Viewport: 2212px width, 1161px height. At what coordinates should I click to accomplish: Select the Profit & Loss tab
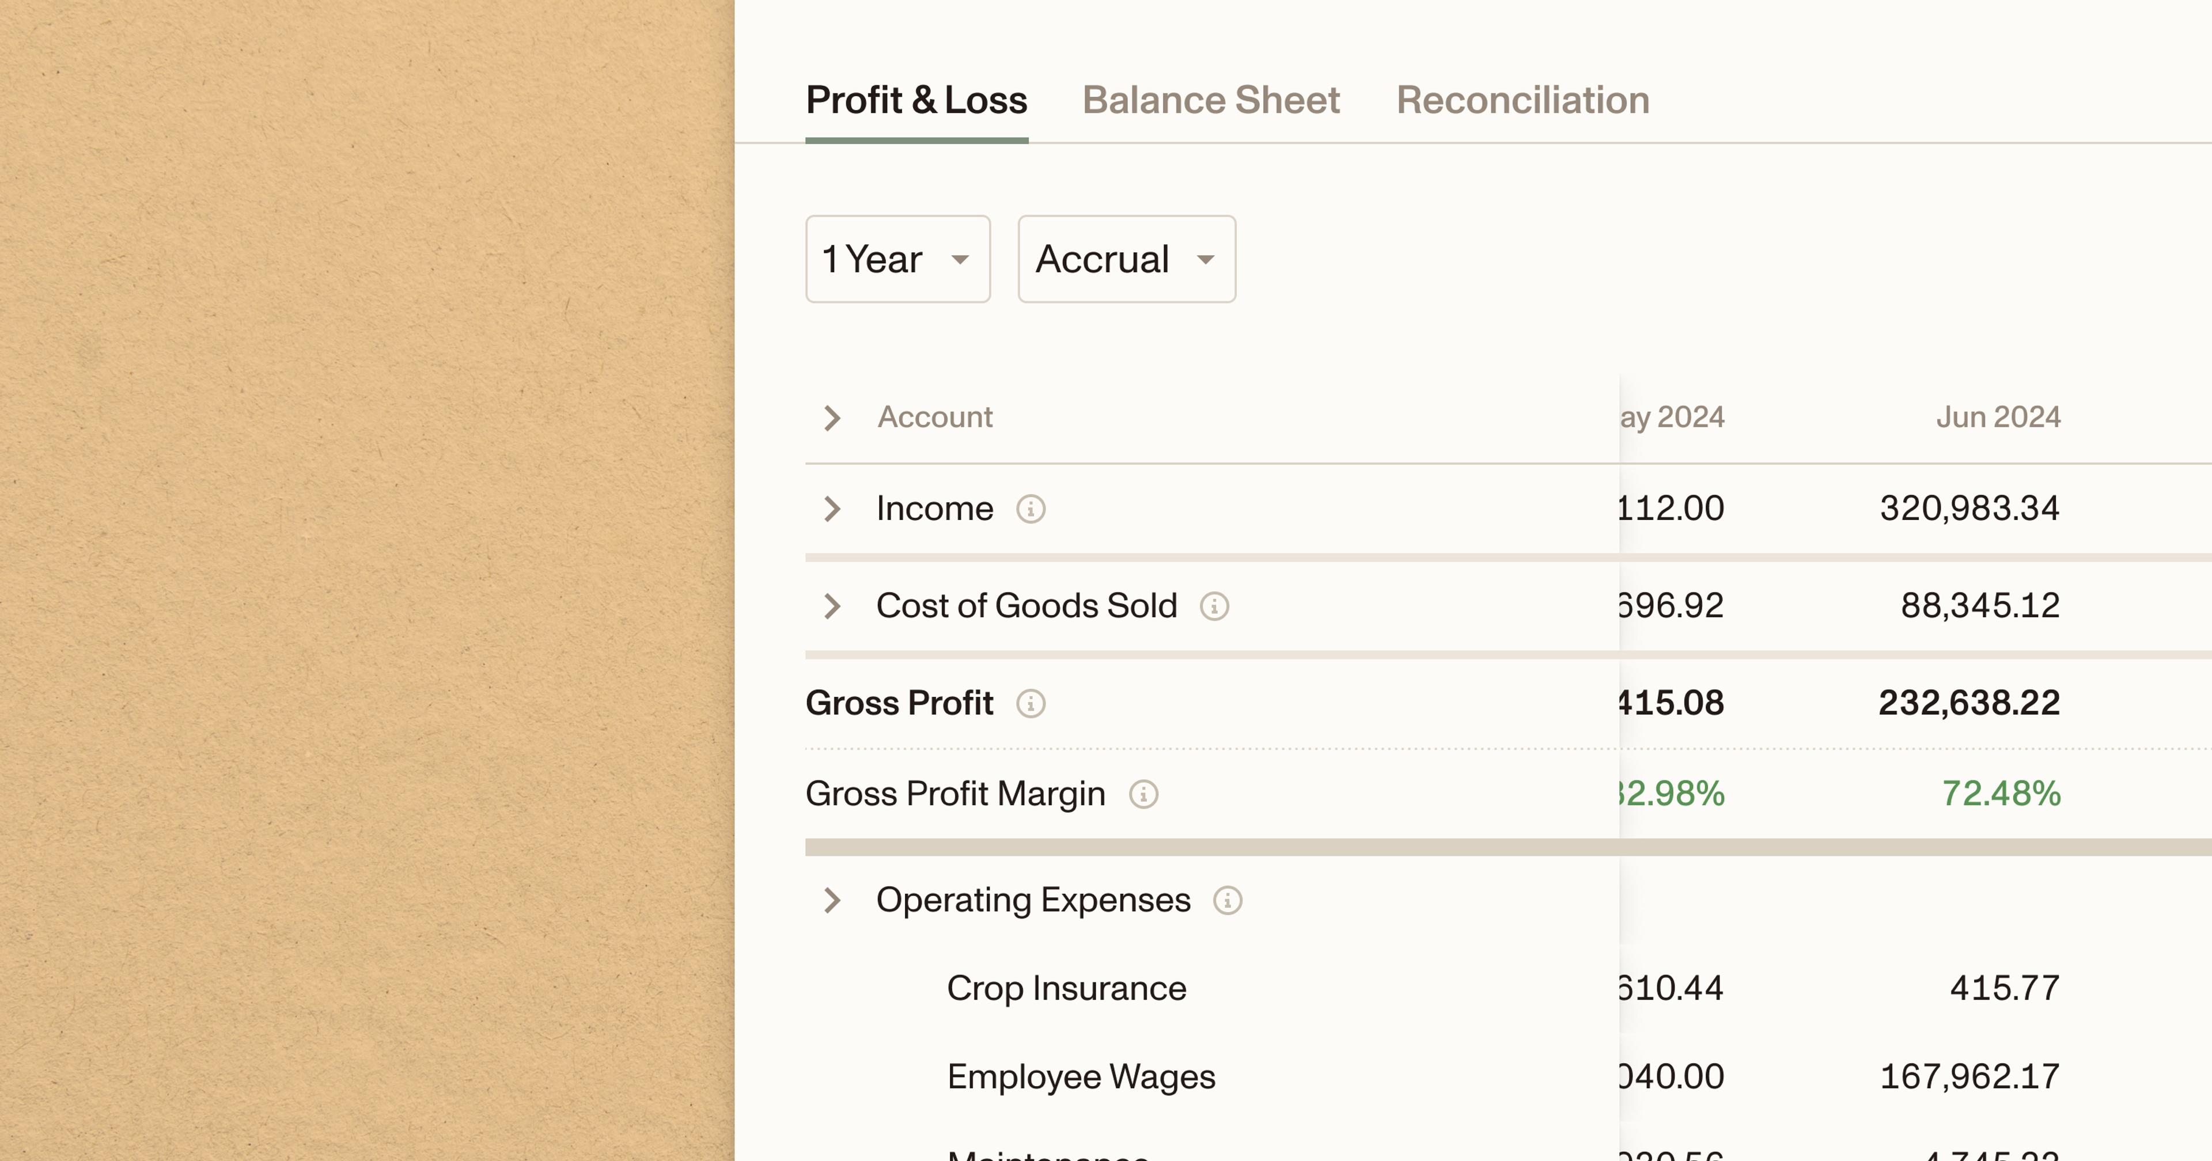pyautogui.click(x=916, y=100)
